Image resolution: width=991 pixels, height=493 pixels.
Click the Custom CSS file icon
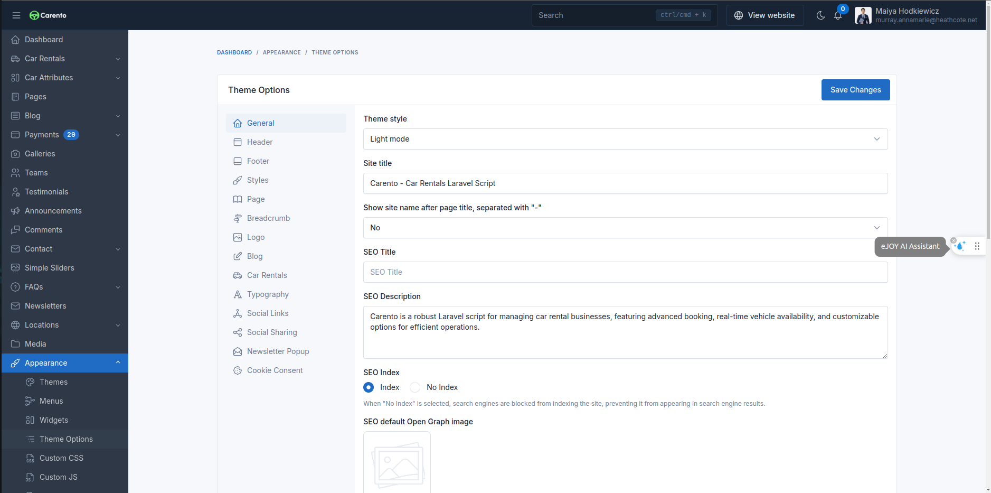(x=30, y=458)
